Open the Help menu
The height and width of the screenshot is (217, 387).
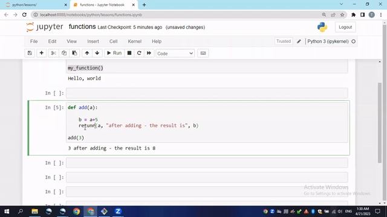click(x=157, y=42)
